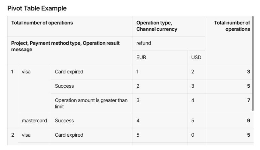
Task: Select the Success cell under visa project 1
Action: (x=92, y=86)
